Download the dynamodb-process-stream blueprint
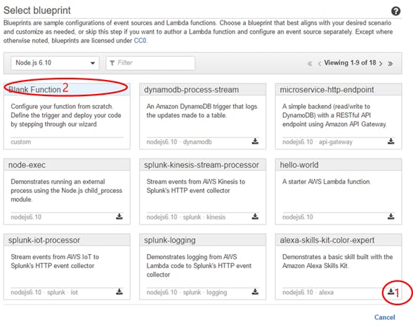The height and width of the screenshot is (327, 413). 255,141
